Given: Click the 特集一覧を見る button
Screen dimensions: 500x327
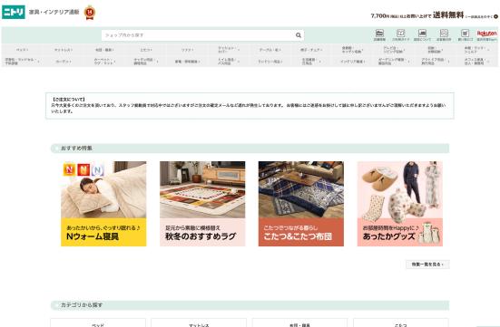Looking at the screenshot, I should pos(427,264).
